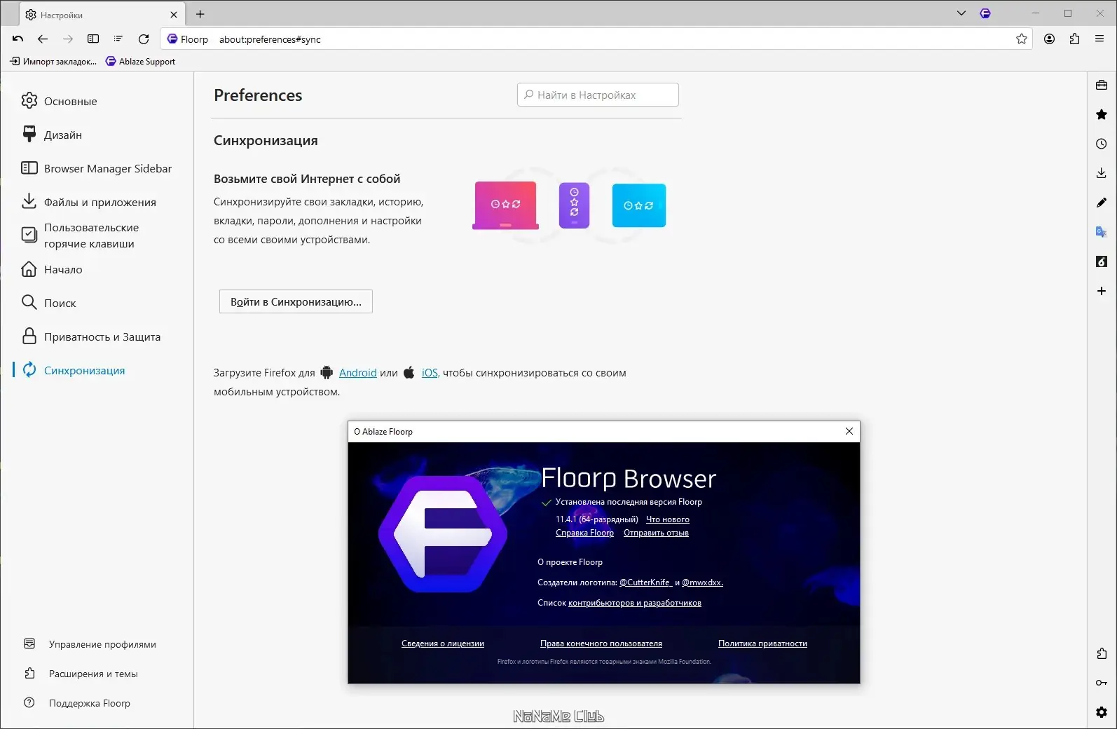Open the Browser Manager briefcase icon in the side strip
The height and width of the screenshot is (729, 1117).
coord(1102,85)
